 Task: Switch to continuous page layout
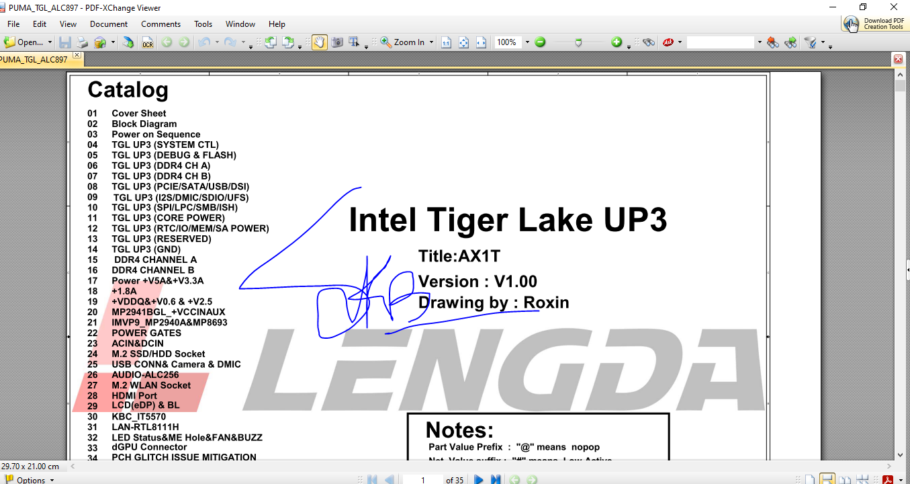pyautogui.click(x=827, y=480)
